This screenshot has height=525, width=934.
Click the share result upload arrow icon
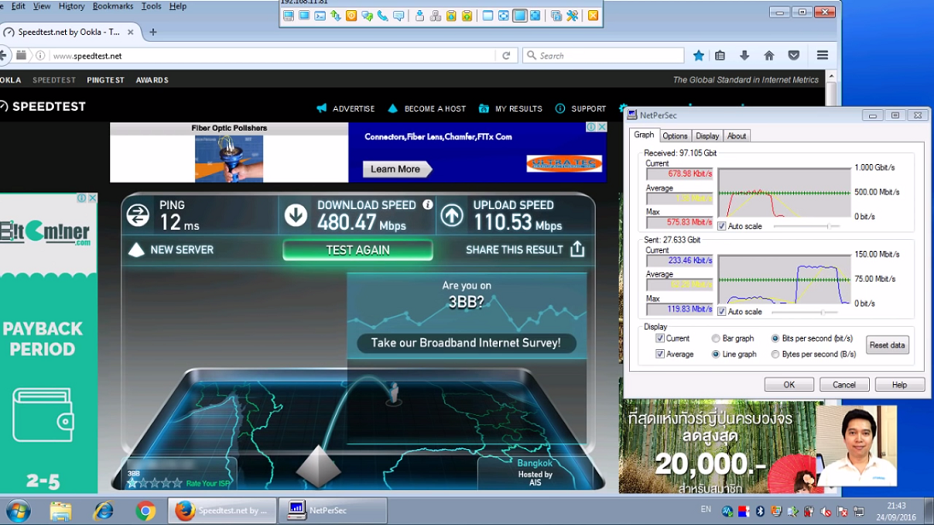pos(577,249)
